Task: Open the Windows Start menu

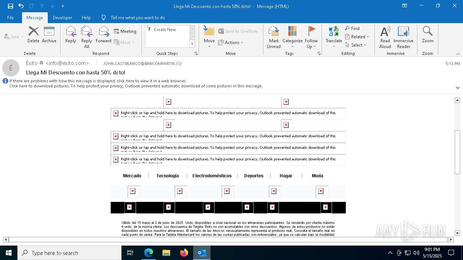Action: (9, 253)
